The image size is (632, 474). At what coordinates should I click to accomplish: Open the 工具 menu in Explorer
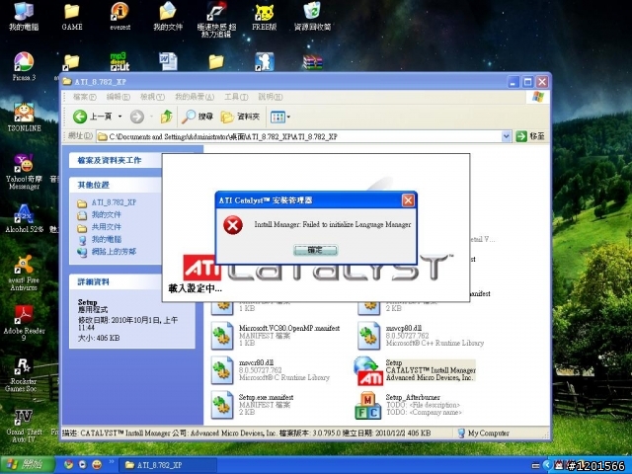(x=236, y=97)
